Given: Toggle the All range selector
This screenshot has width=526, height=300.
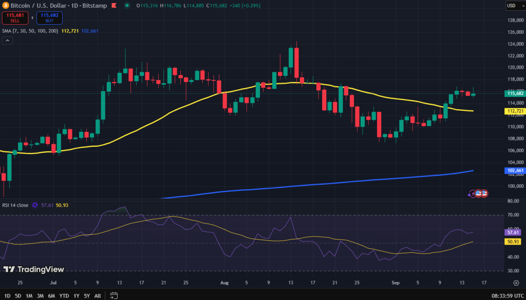Looking at the screenshot, I should coord(97,295).
